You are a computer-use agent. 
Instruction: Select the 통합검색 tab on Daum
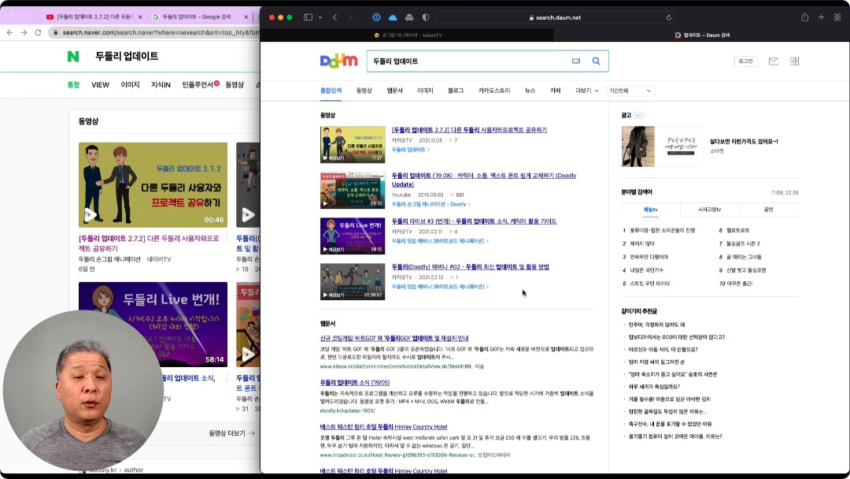pos(331,91)
